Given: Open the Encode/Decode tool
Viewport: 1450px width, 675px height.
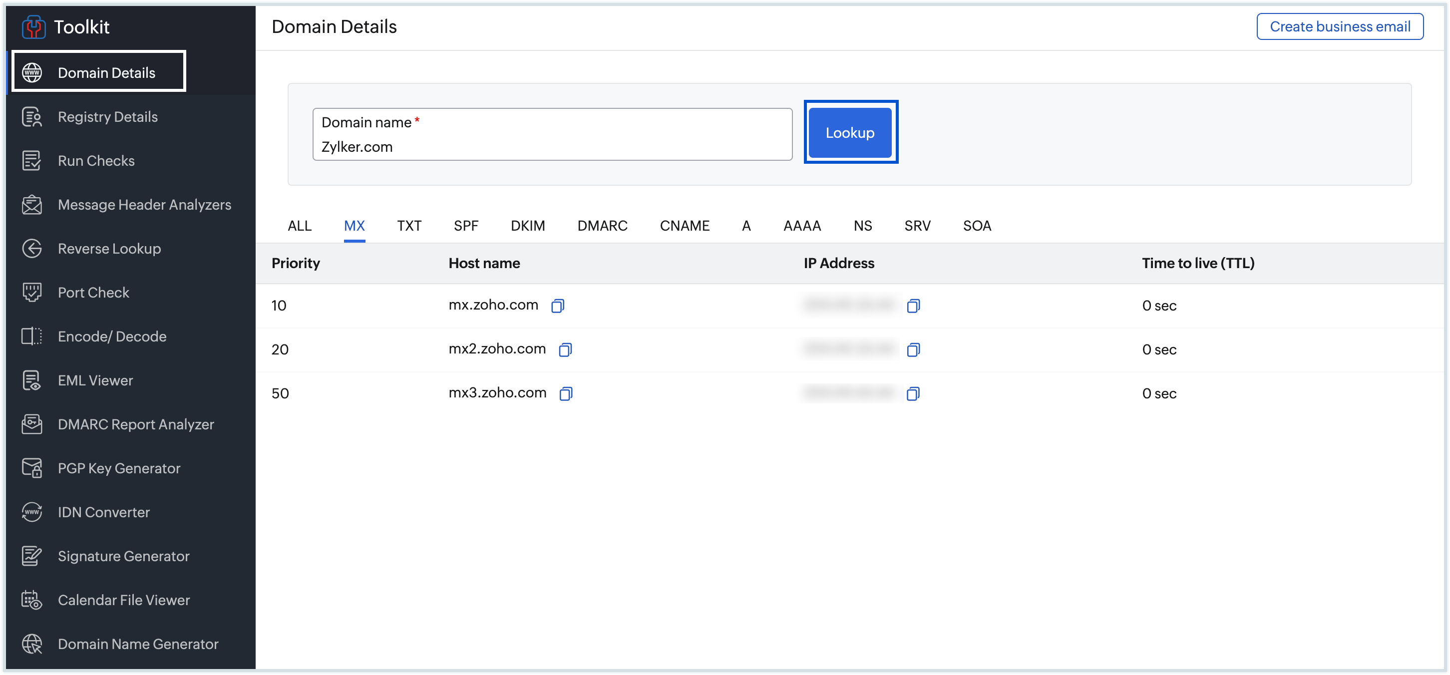Looking at the screenshot, I should [x=112, y=336].
